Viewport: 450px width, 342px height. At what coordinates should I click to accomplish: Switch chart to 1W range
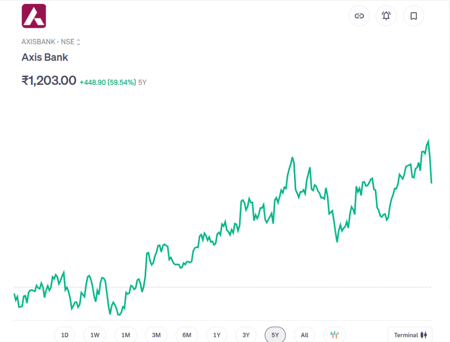95,335
